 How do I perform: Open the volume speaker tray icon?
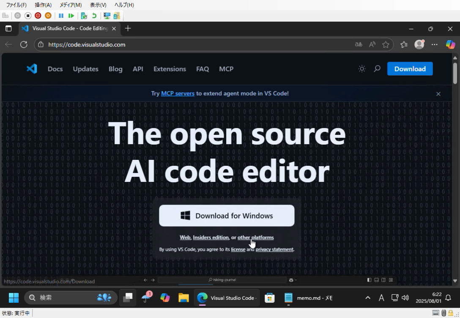coord(405,298)
